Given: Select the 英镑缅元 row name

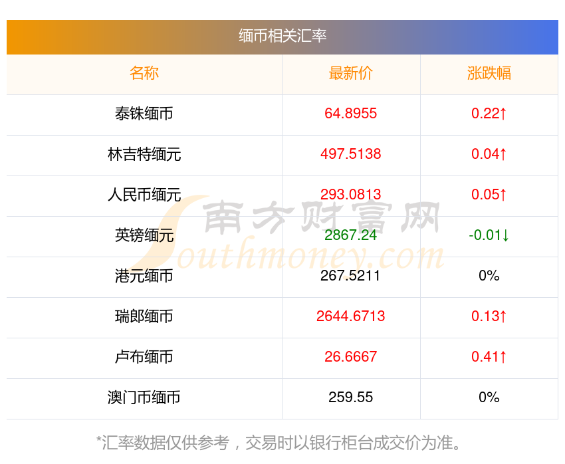Looking at the screenshot, I should point(144,235).
